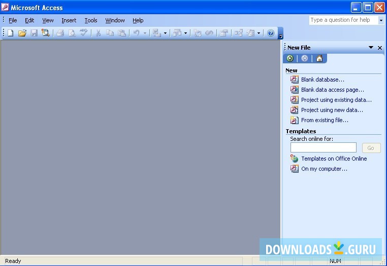
Task: Click the Cut scissors icon
Action: (x=98, y=33)
